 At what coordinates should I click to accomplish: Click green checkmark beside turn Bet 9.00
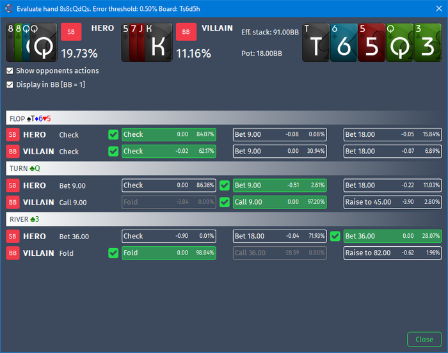(x=225, y=185)
